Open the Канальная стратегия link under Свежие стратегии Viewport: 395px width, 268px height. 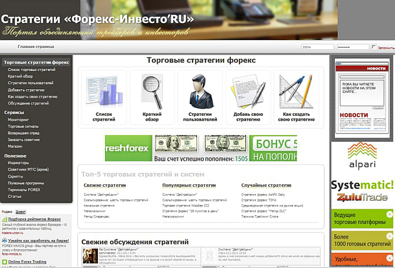100,205
